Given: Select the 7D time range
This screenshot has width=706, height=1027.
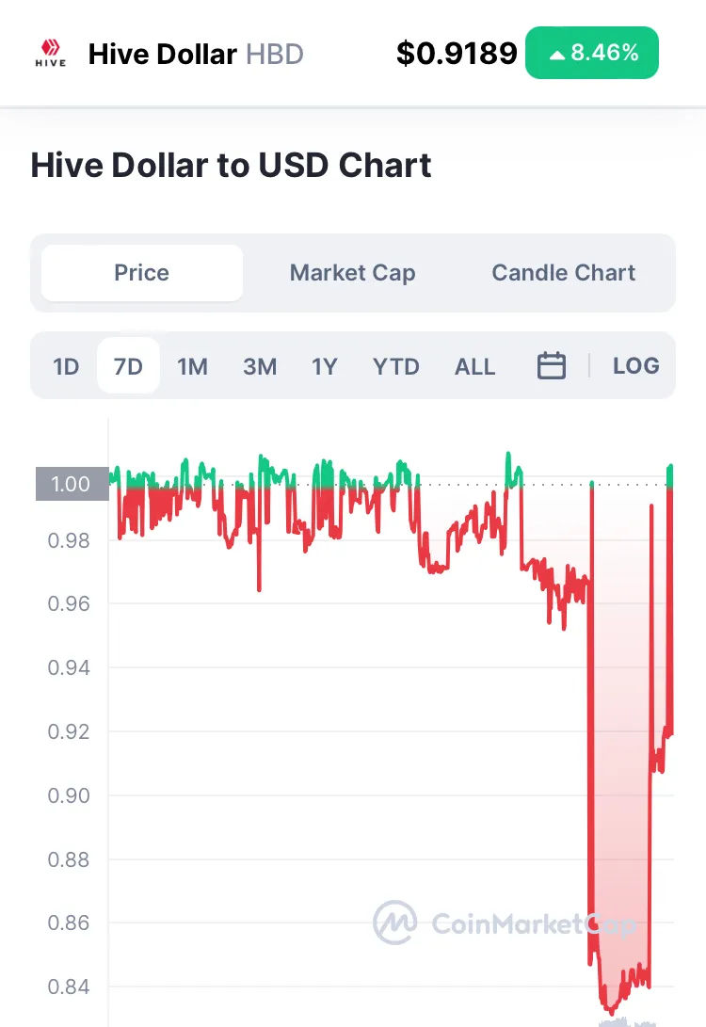Looking at the screenshot, I should (128, 366).
